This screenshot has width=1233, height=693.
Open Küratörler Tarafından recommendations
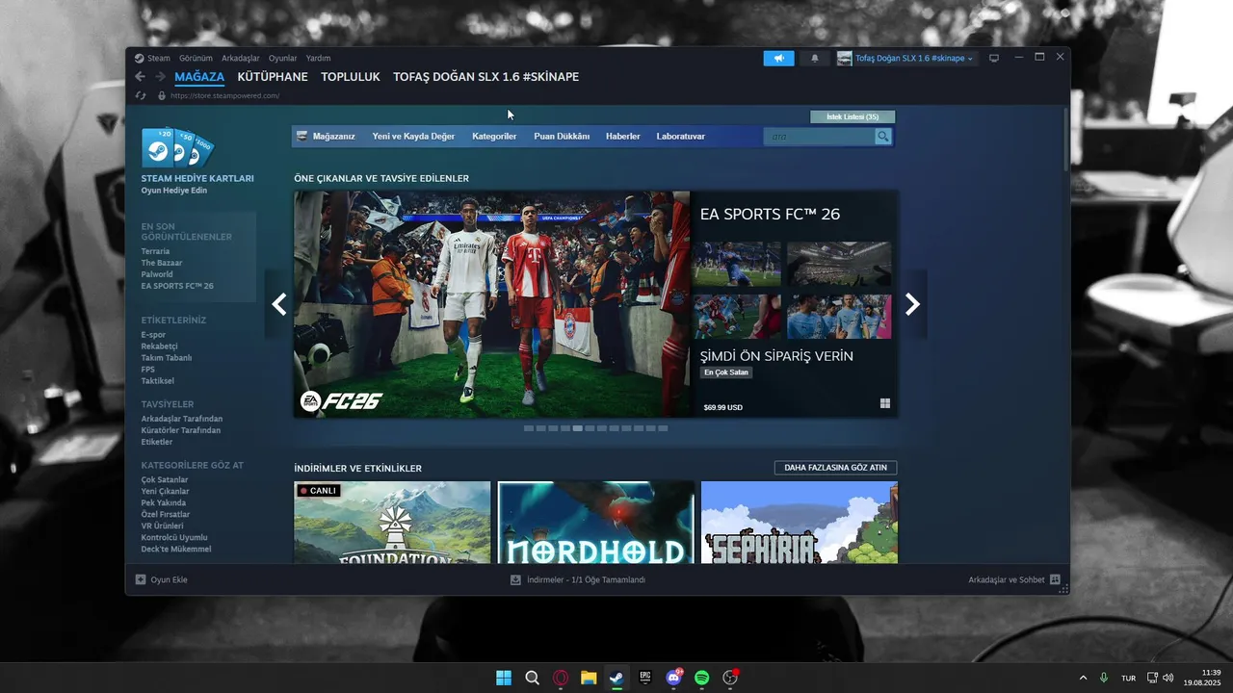pyautogui.click(x=181, y=430)
